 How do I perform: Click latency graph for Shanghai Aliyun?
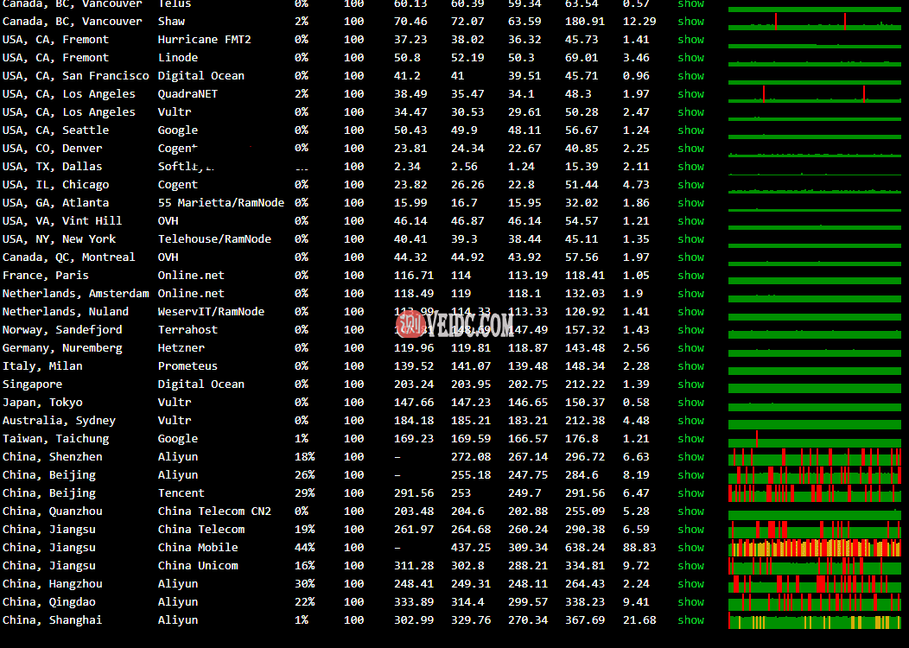[x=815, y=620]
